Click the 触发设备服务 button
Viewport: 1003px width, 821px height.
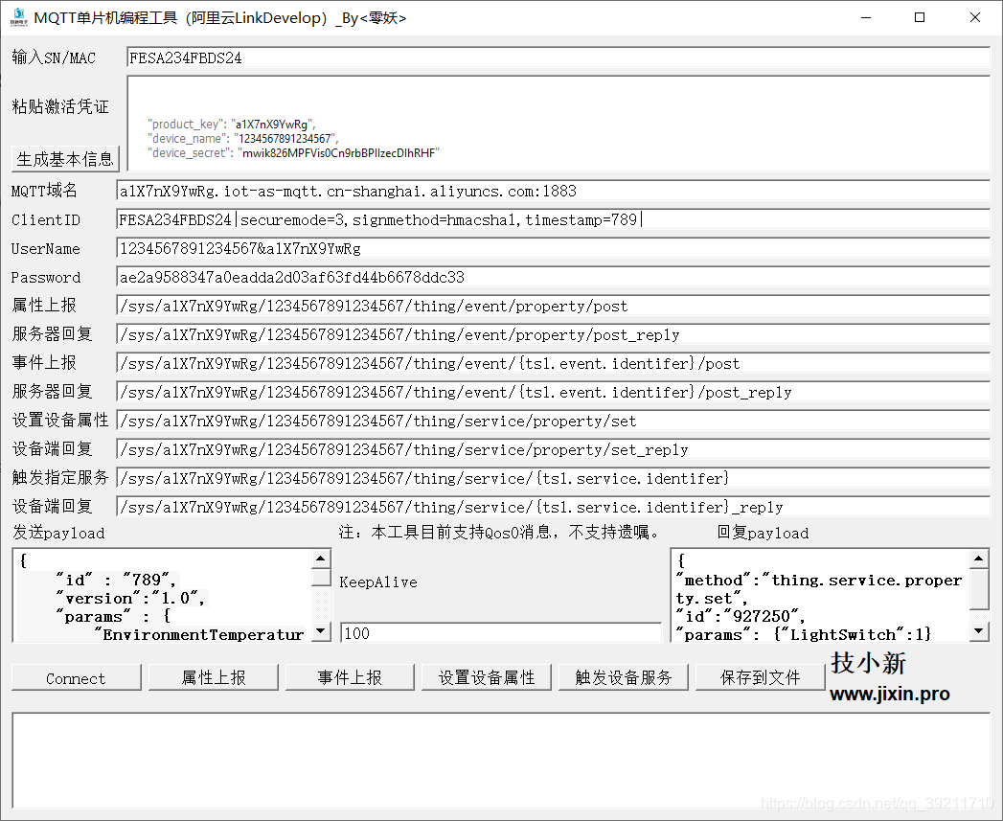click(623, 677)
